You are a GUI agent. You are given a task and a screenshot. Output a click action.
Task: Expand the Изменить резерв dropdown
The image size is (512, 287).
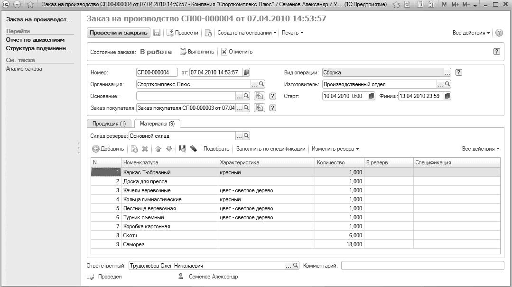(x=335, y=149)
